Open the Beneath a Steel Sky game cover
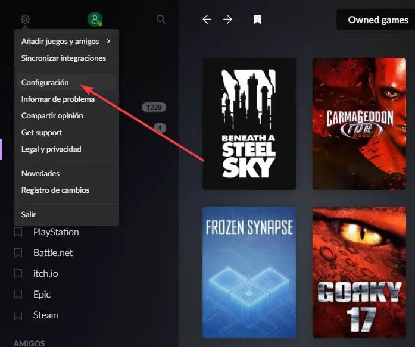 pyautogui.click(x=249, y=124)
